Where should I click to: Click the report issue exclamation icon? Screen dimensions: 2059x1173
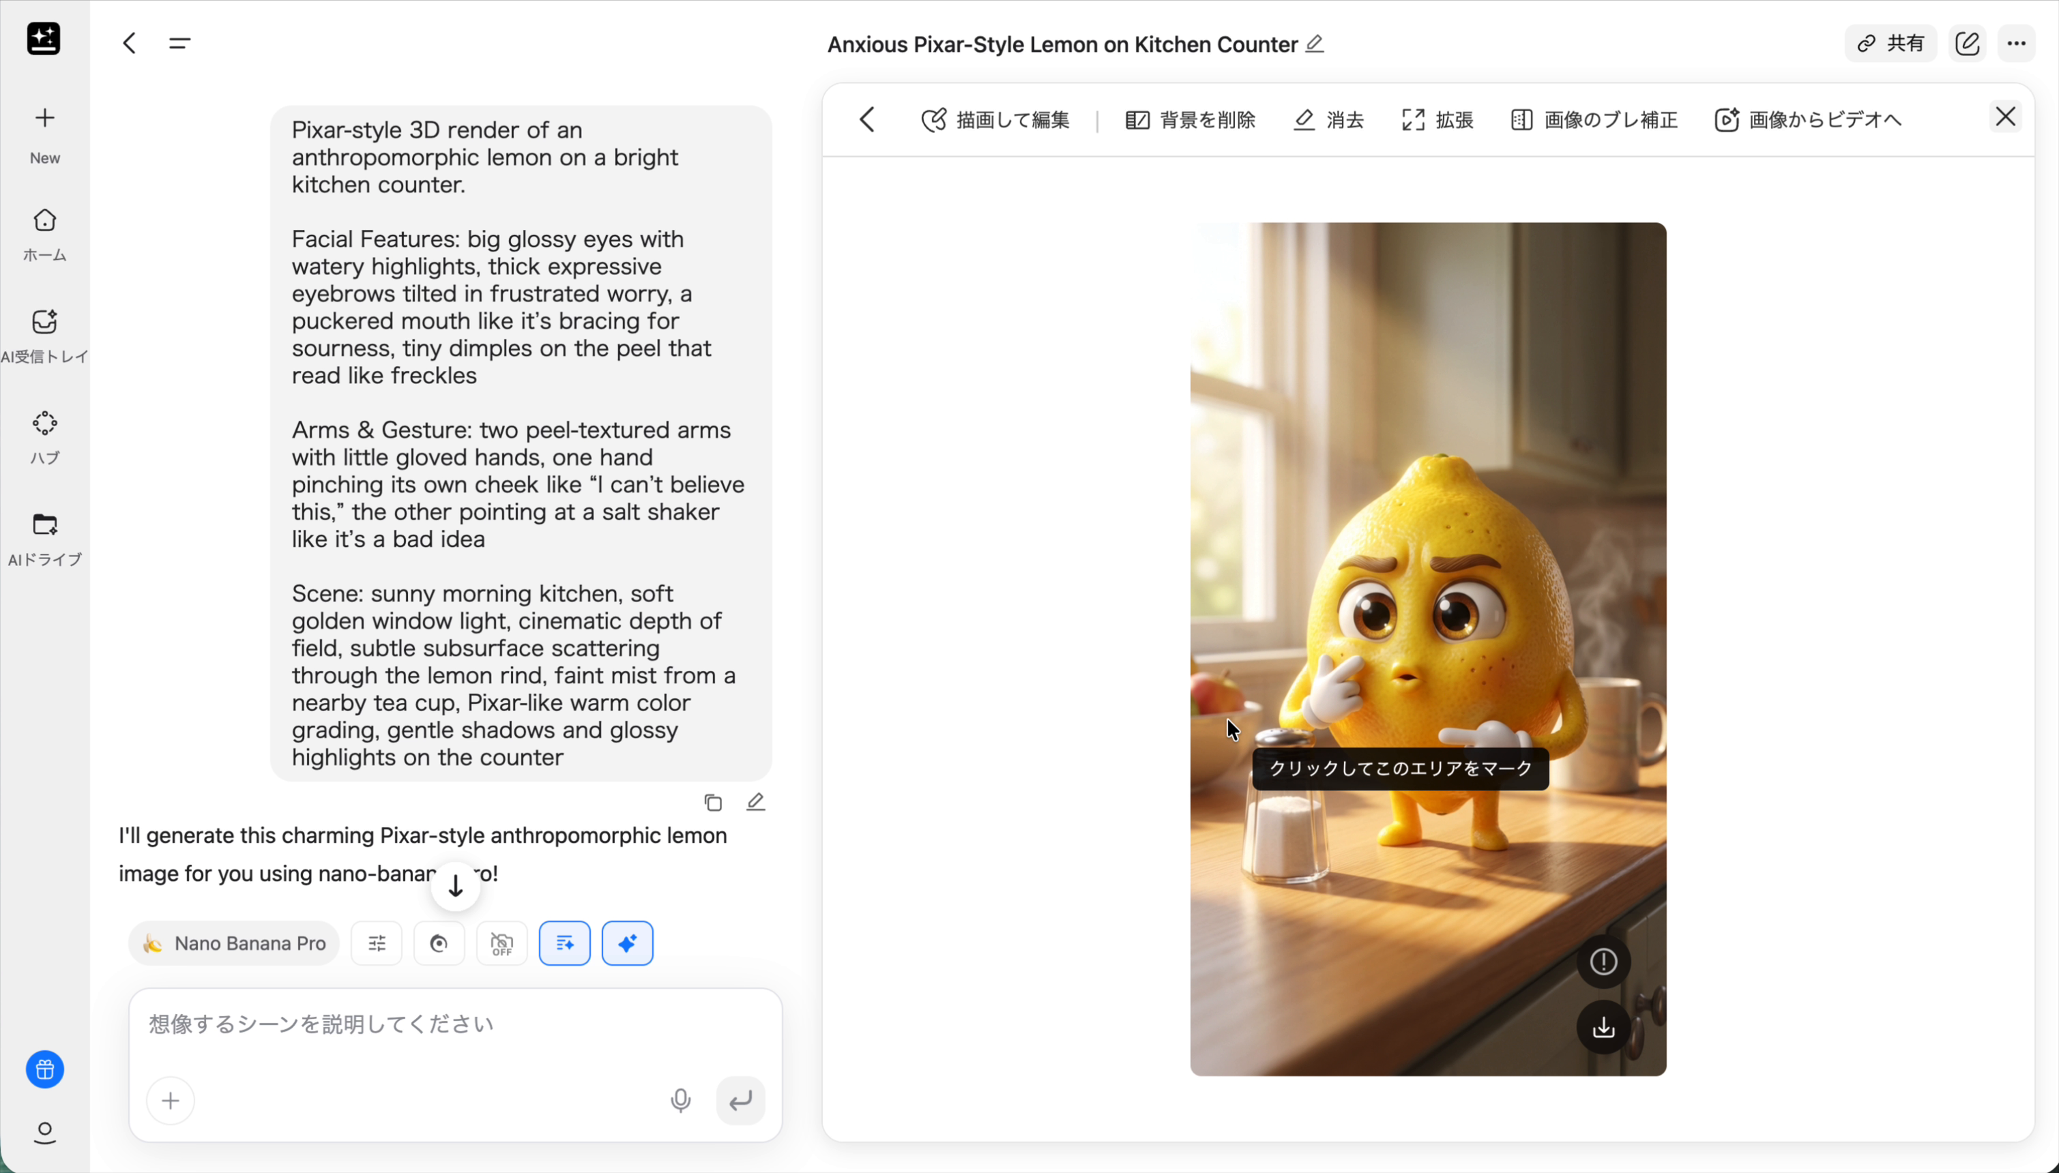tap(1603, 961)
